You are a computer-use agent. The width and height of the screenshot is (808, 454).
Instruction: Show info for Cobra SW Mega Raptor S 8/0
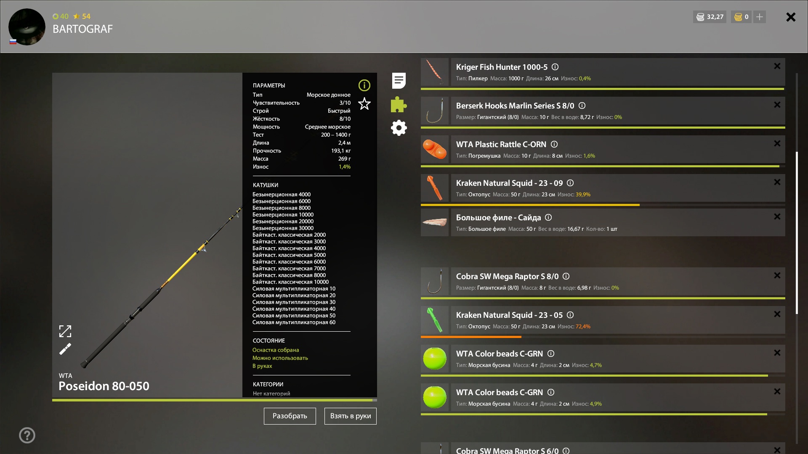click(x=566, y=276)
